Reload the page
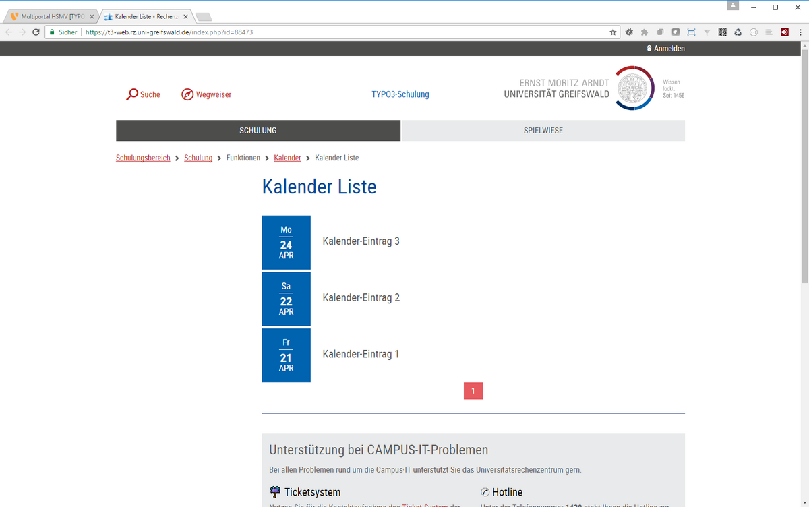This screenshot has width=809, height=507. [x=35, y=32]
